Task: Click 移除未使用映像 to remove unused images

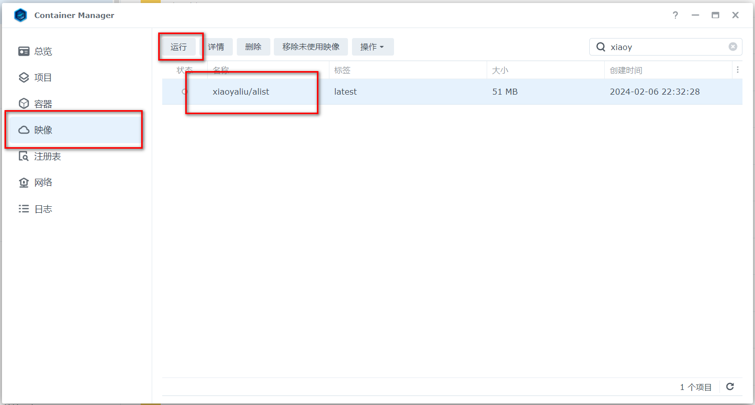Action: point(311,47)
